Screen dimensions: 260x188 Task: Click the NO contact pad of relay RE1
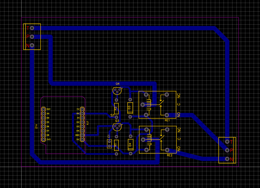(167, 115)
